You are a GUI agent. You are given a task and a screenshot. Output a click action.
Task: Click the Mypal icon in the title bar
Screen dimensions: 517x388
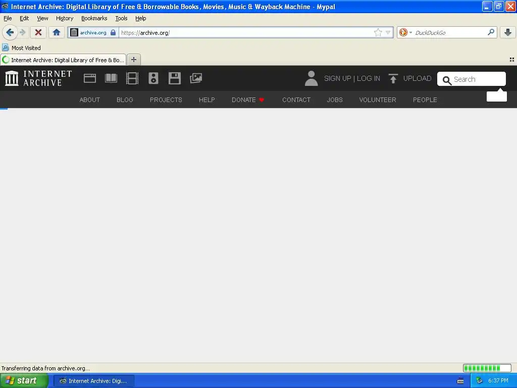point(5,6)
